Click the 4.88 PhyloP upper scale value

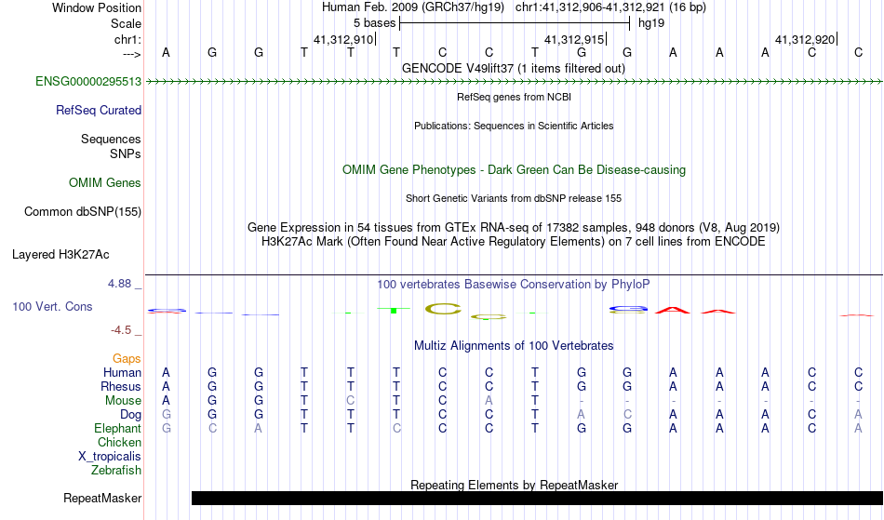119,284
